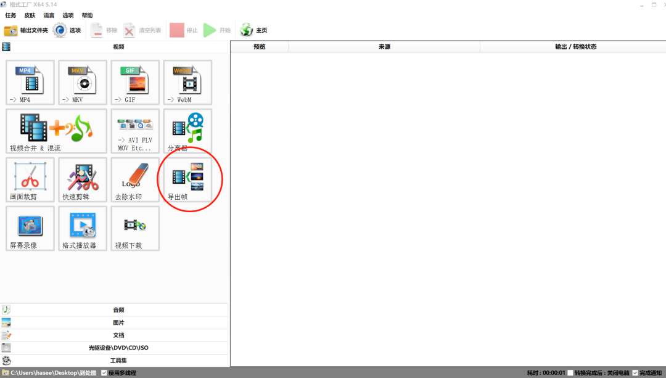
Task: Start the 屏幕录像 tool
Action: point(30,229)
